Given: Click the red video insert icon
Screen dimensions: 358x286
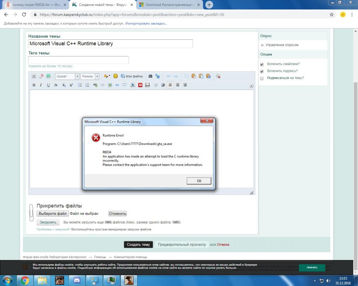Looking at the screenshot, I should [140, 85].
